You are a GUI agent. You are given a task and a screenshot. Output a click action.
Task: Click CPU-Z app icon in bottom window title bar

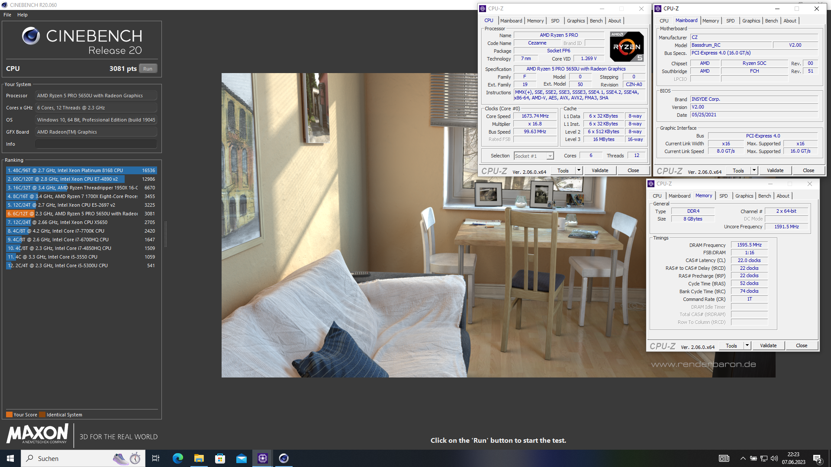point(651,184)
